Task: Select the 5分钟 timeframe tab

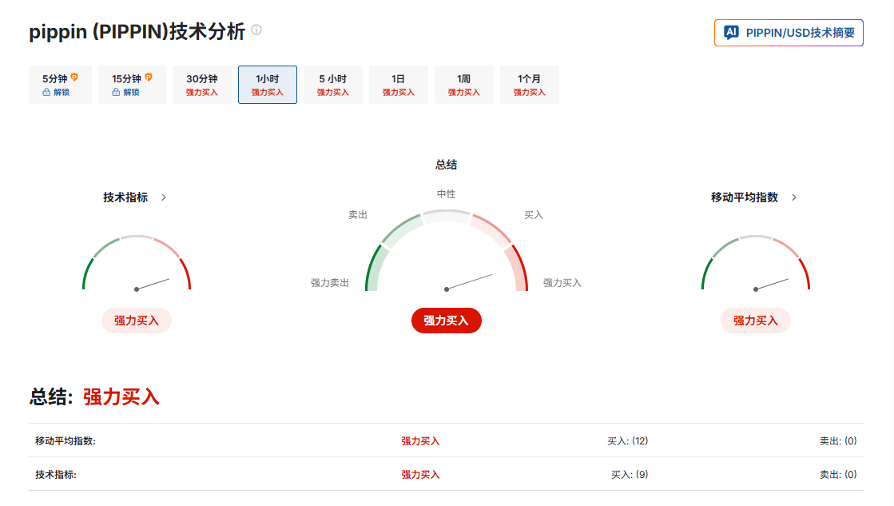Action: 60,85
